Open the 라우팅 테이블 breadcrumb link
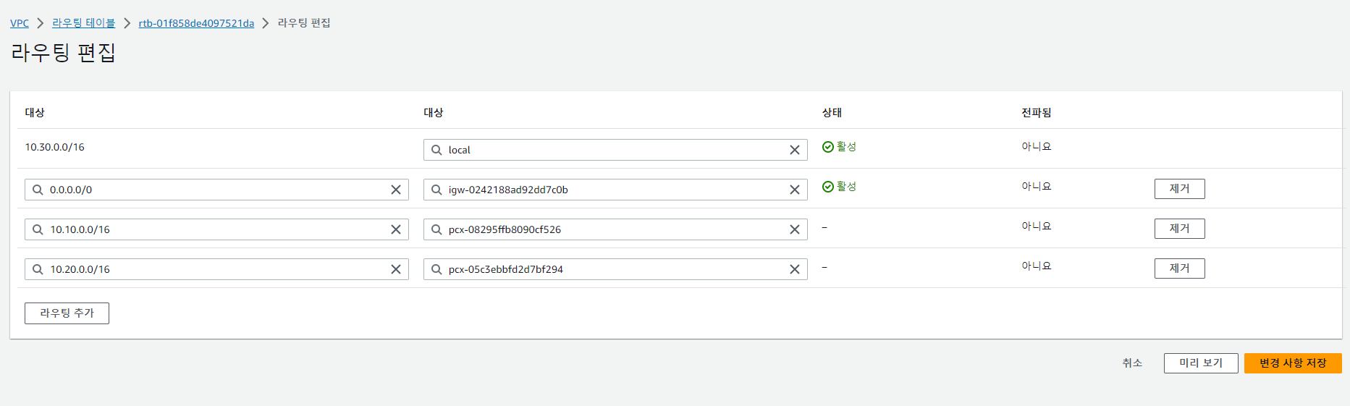This screenshot has width=1350, height=406. pyautogui.click(x=83, y=23)
